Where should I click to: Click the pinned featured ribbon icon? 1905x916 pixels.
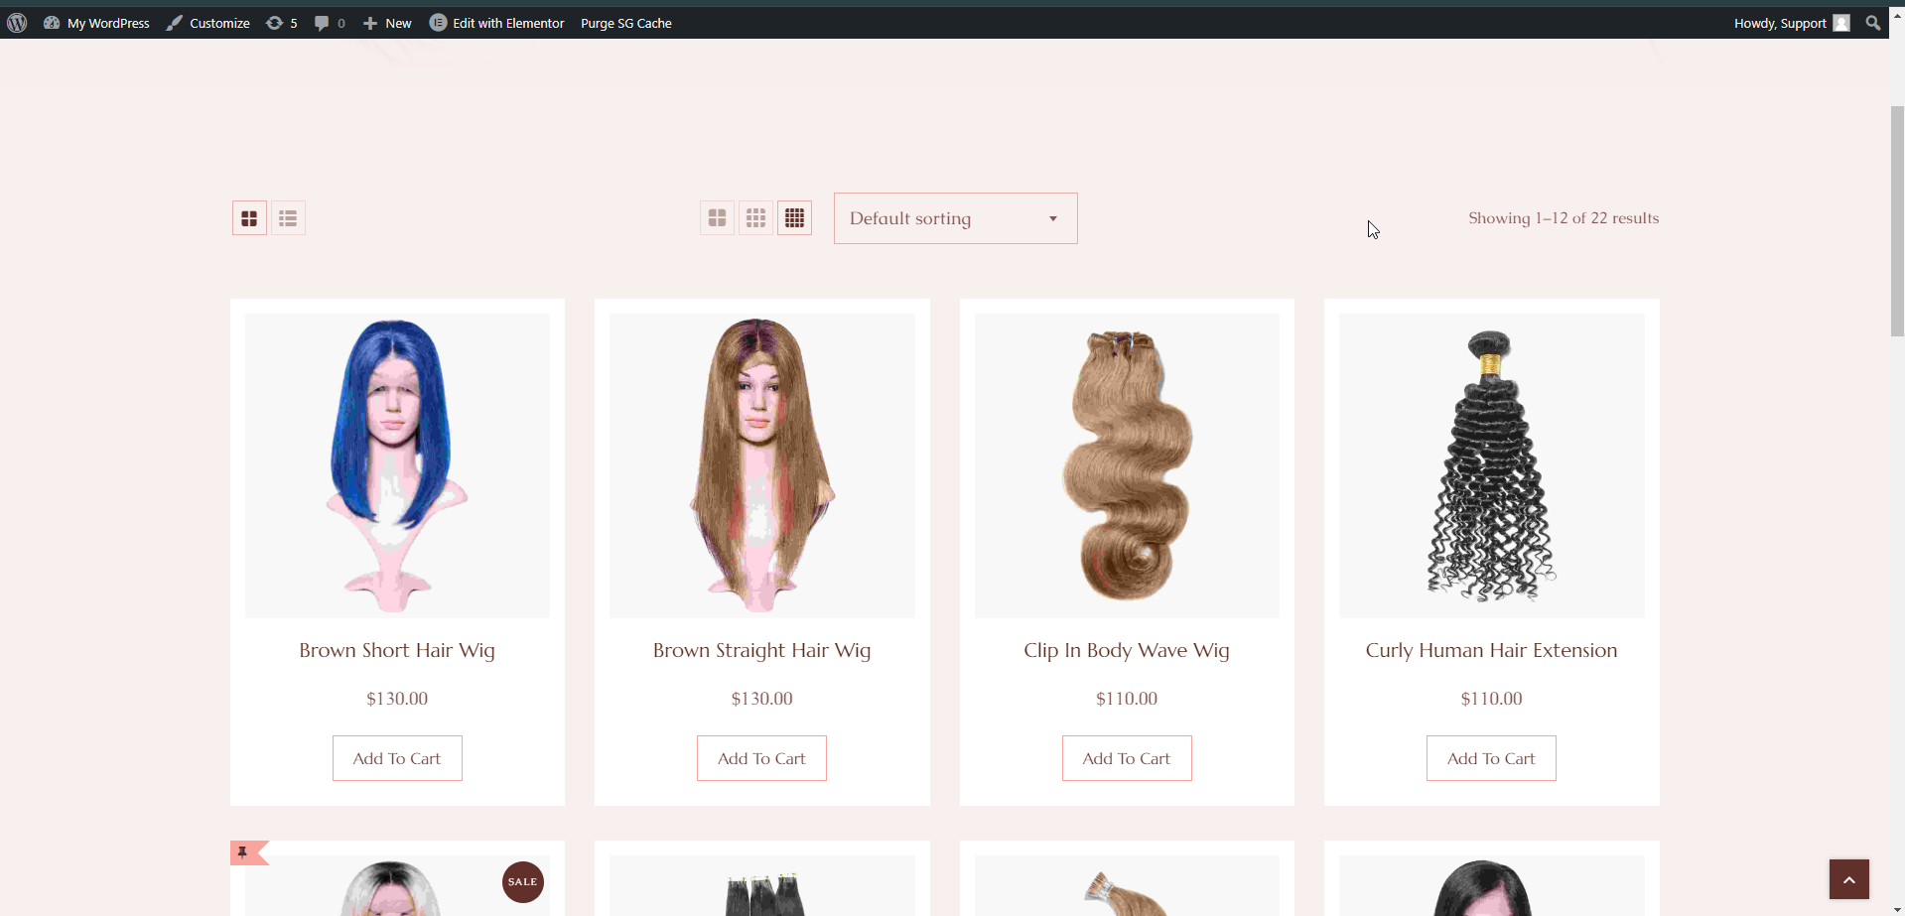click(x=244, y=852)
